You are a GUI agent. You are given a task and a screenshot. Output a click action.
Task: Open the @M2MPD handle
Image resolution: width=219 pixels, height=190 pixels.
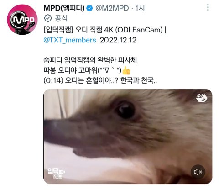click(x=112, y=8)
